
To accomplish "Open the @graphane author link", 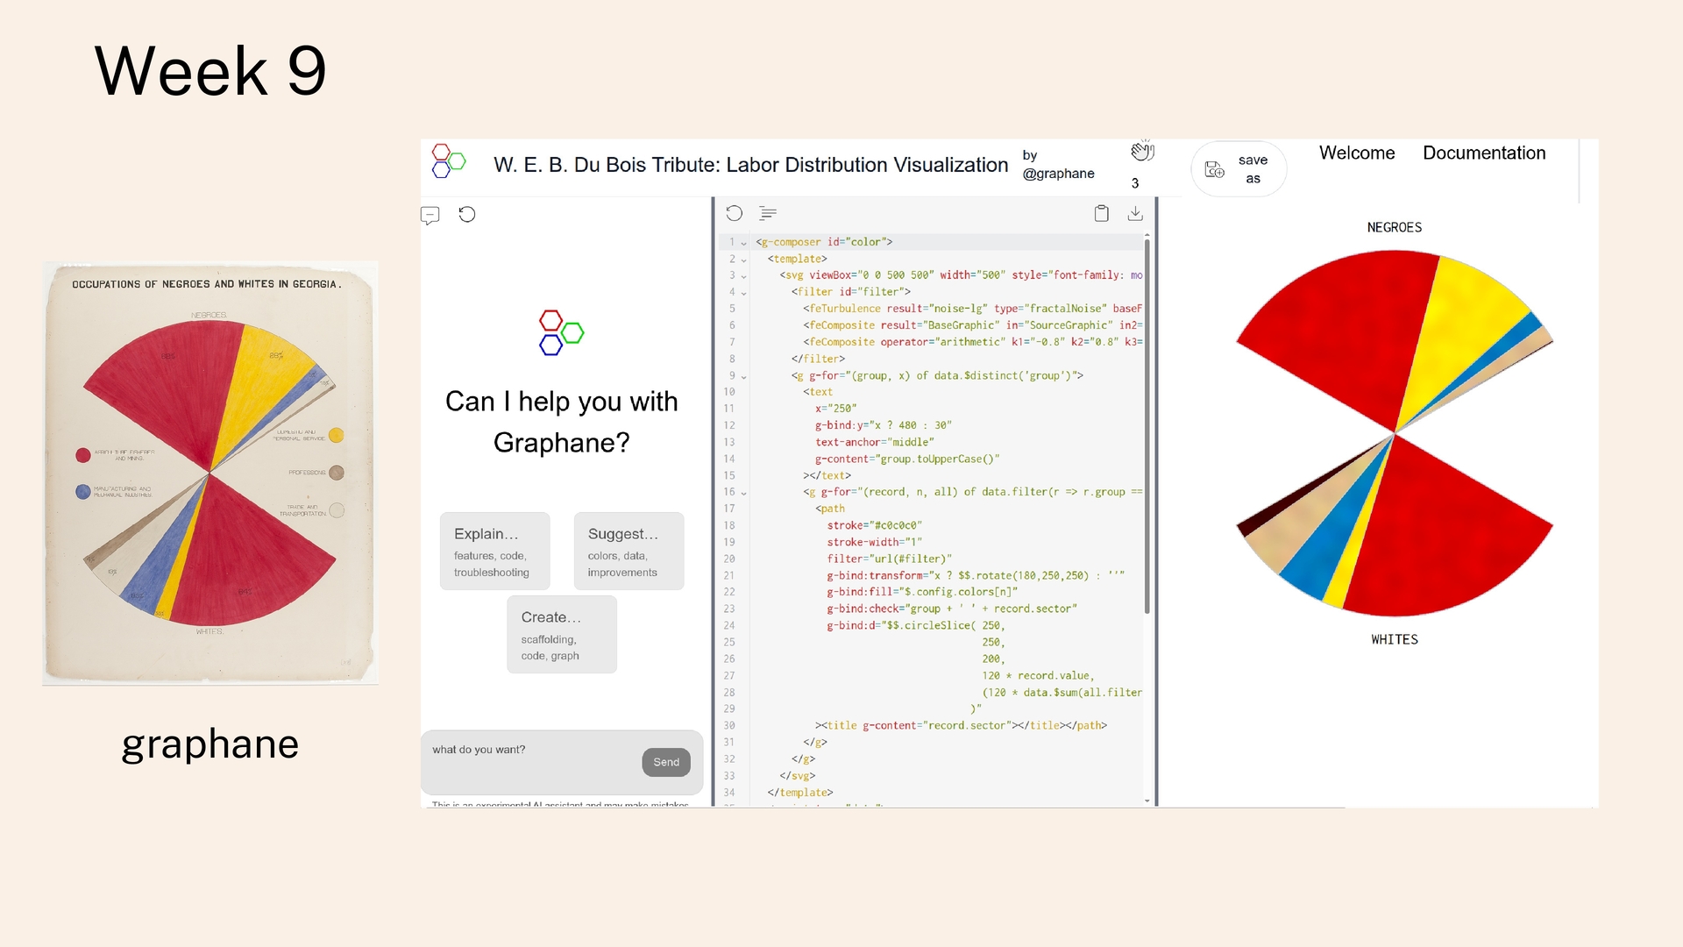I will point(1058,174).
